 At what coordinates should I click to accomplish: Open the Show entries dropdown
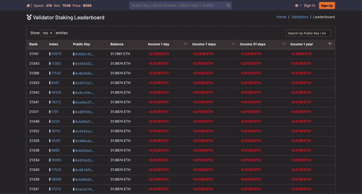48,33
